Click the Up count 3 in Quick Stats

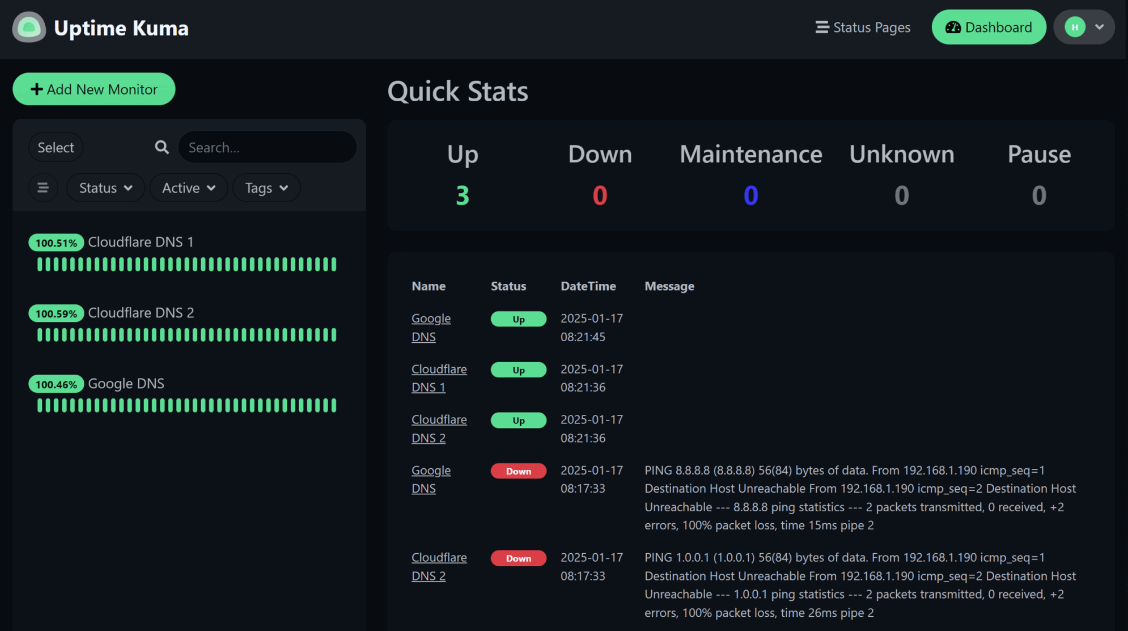pos(462,196)
